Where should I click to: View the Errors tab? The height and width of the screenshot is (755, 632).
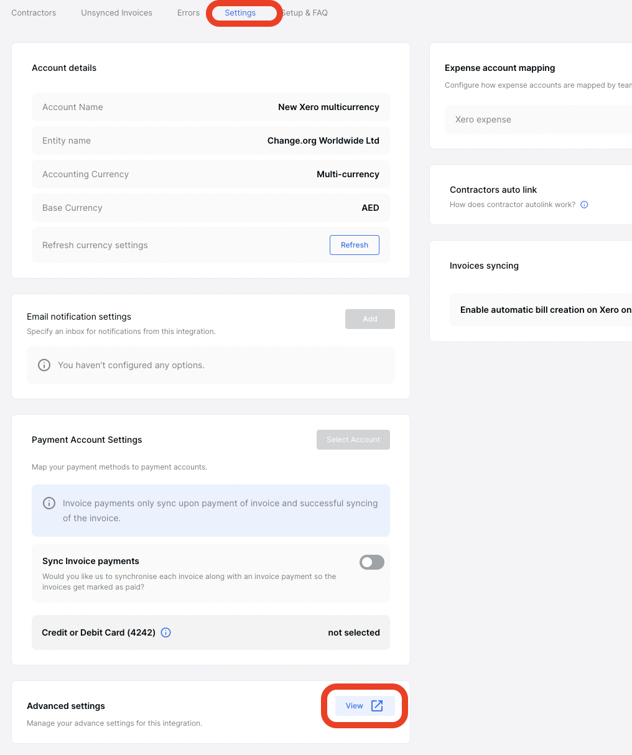[x=188, y=12]
